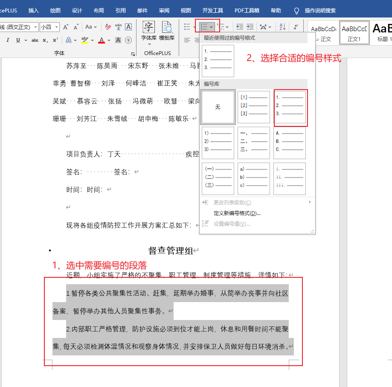Select the A. B. C. numbering format
The height and width of the screenshot is (387, 392).
pyautogui.click(x=290, y=143)
